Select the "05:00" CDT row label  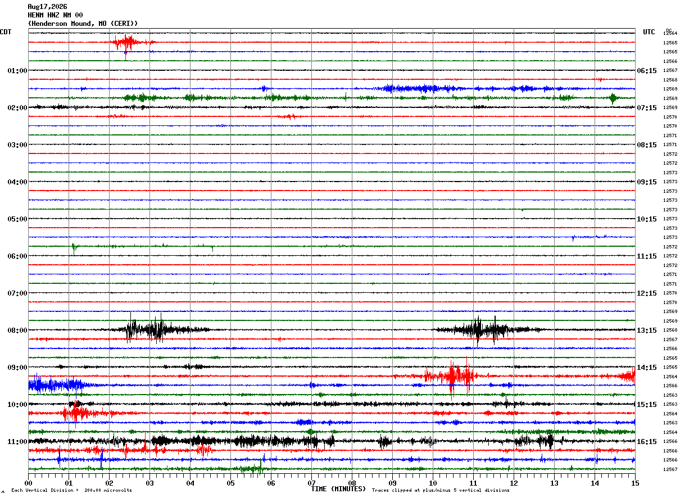pos(17,219)
